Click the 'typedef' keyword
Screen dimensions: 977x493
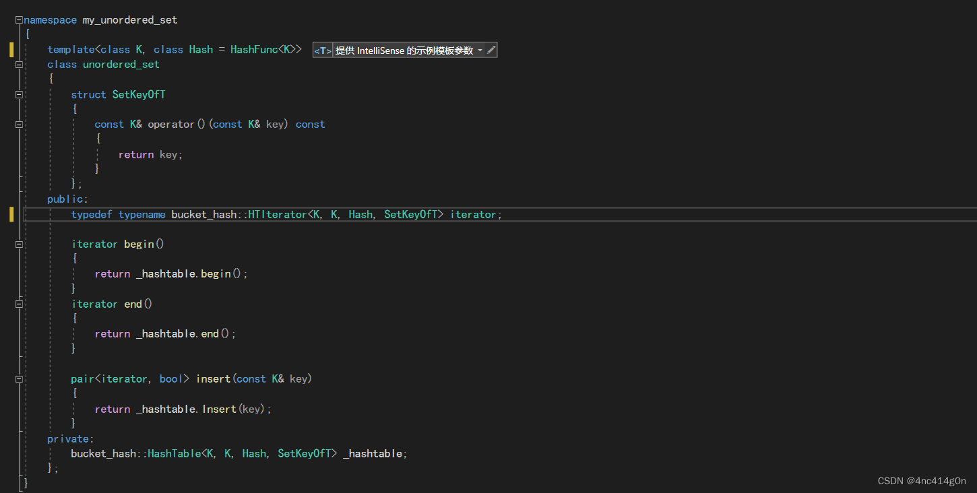(92, 215)
